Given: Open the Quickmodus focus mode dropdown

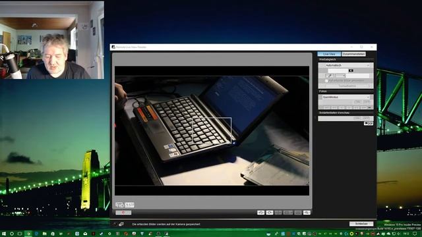Looking at the screenshot, I should [x=346, y=97].
